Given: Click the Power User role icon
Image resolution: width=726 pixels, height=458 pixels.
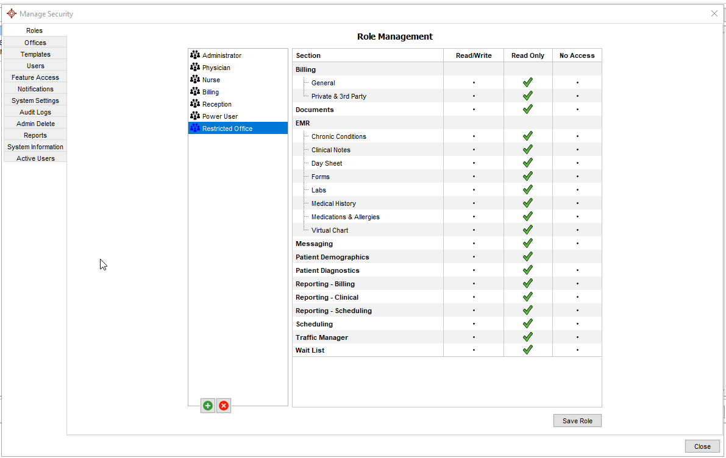Looking at the screenshot, I should pos(195,116).
